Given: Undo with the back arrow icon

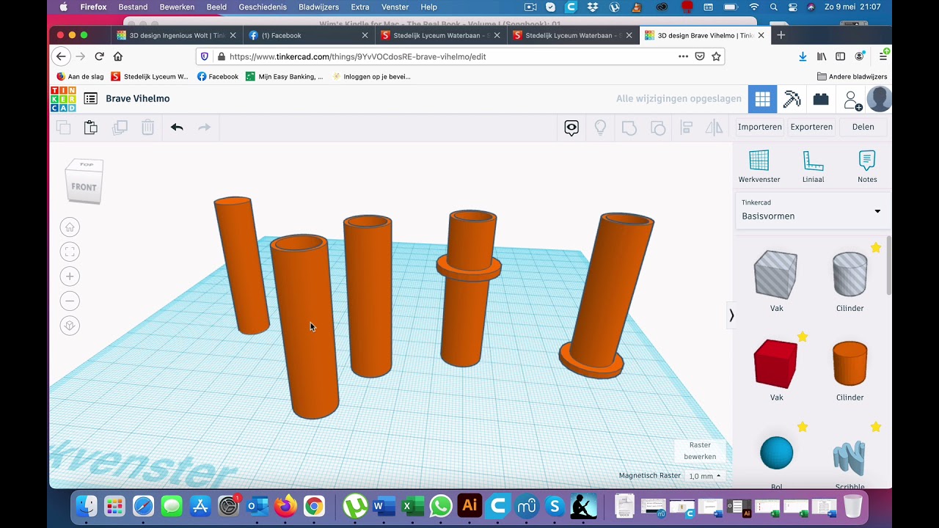Looking at the screenshot, I should (177, 128).
